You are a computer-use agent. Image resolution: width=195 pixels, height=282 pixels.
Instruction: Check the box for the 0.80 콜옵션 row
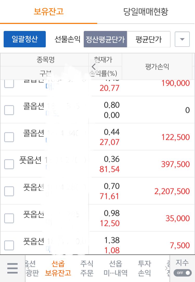click(x=9, y=110)
